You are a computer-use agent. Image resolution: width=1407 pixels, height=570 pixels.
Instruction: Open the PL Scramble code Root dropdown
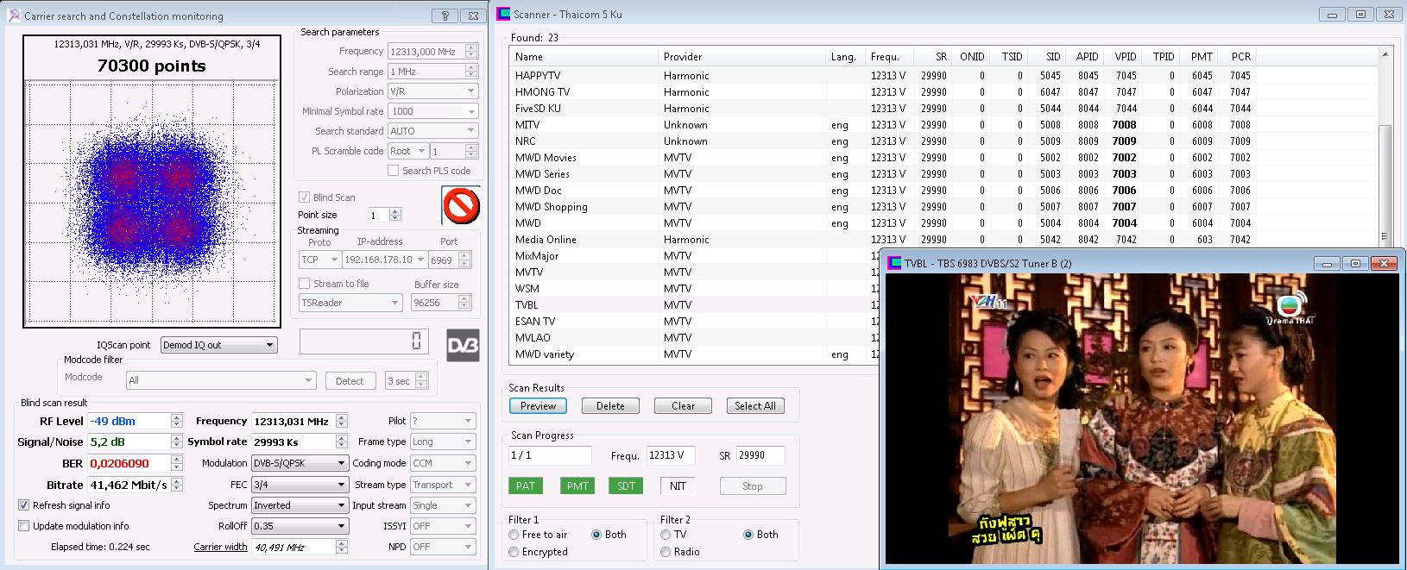(407, 150)
